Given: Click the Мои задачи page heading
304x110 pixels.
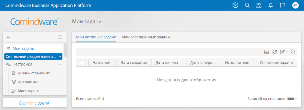Looking at the screenshot, I should pyautogui.click(x=87, y=22).
